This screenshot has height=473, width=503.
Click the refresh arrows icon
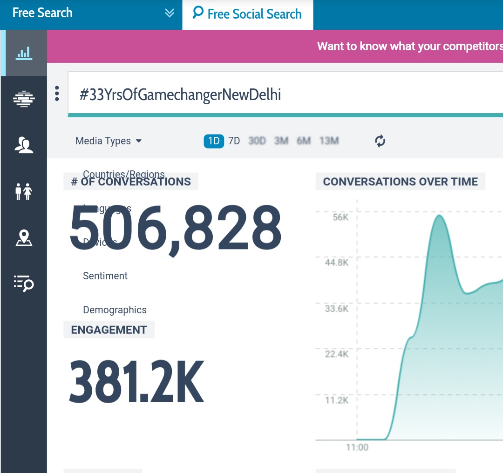point(380,141)
